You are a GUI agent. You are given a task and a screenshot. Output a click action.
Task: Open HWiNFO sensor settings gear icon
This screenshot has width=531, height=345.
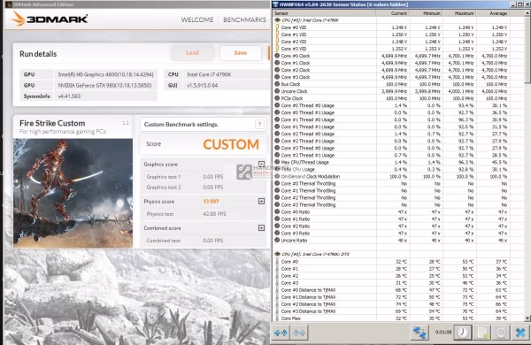[501, 333]
